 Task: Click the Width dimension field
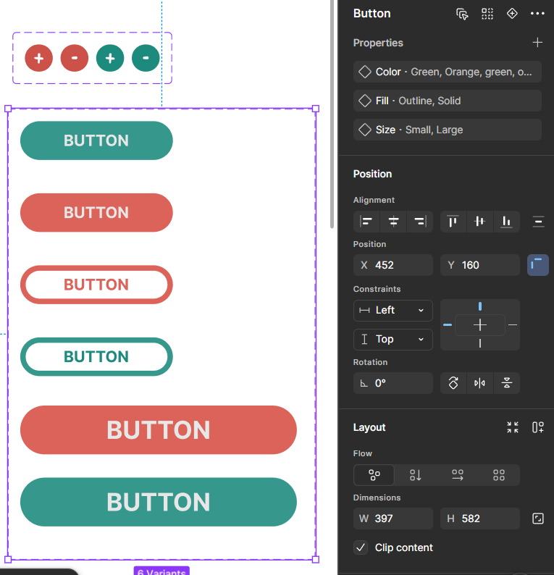(393, 519)
